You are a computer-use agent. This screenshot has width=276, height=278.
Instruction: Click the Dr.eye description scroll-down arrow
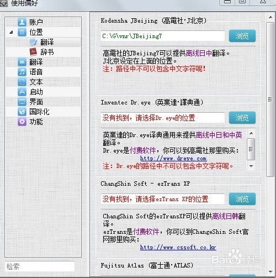click(251, 166)
